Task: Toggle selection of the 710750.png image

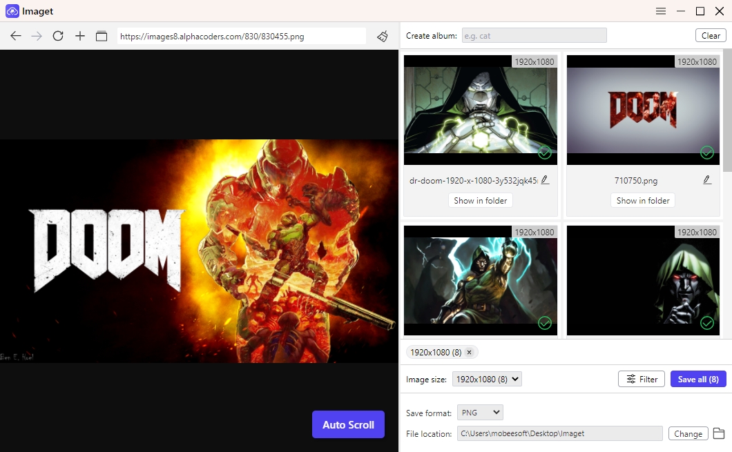Action: (707, 152)
